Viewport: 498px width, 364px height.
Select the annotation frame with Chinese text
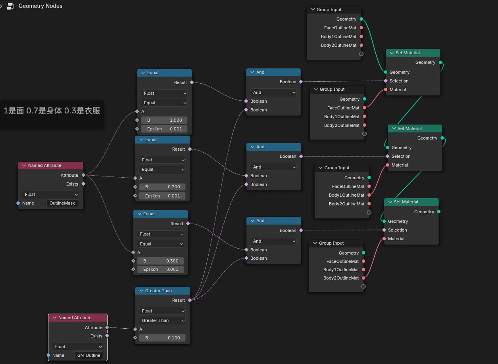coord(52,111)
